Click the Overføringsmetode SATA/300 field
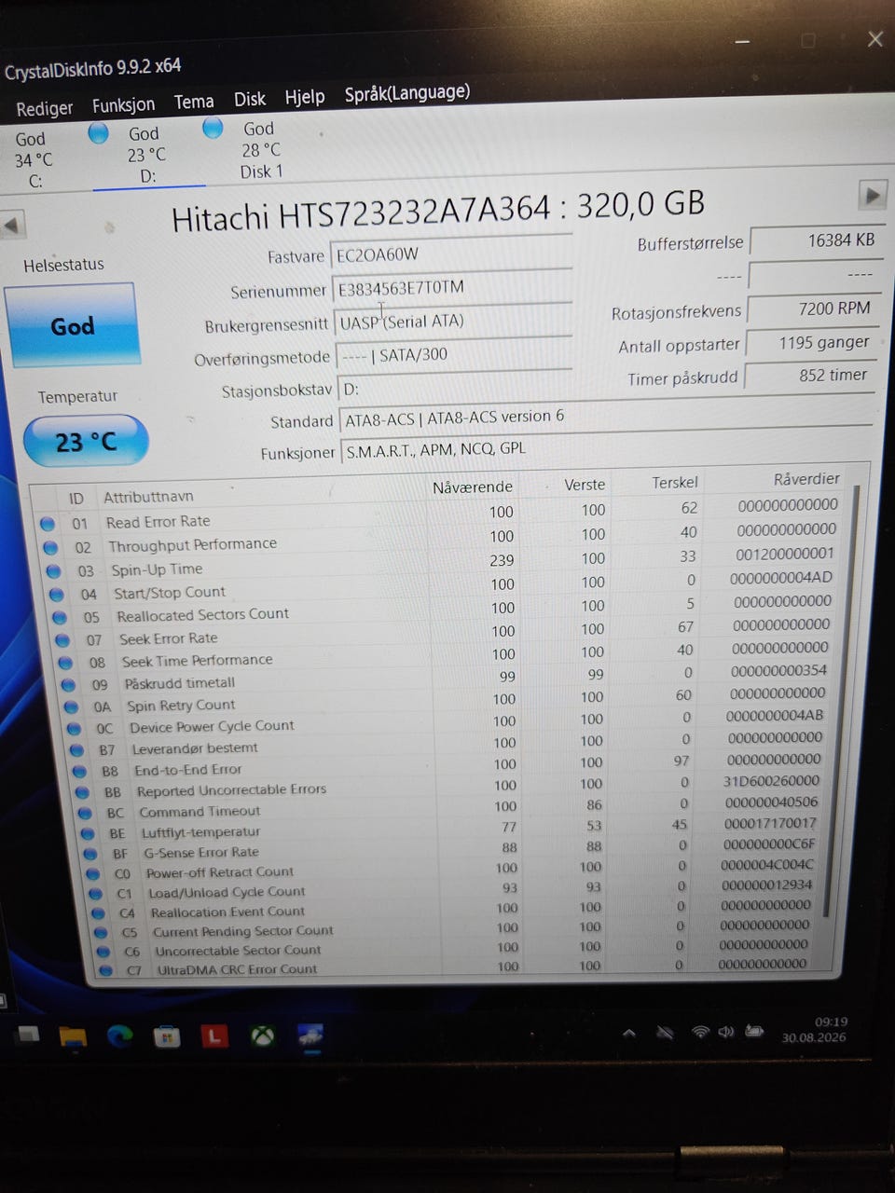The image size is (895, 1193). pos(454,354)
